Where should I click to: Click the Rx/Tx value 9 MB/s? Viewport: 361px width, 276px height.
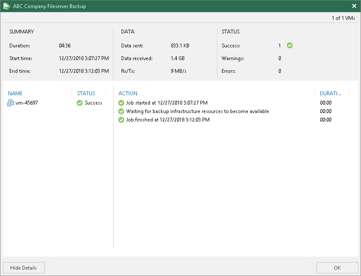pos(178,71)
